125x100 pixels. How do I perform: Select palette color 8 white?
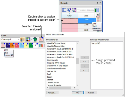tap(35, 45)
